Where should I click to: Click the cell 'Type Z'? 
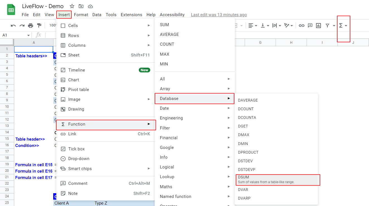[101, 203]
